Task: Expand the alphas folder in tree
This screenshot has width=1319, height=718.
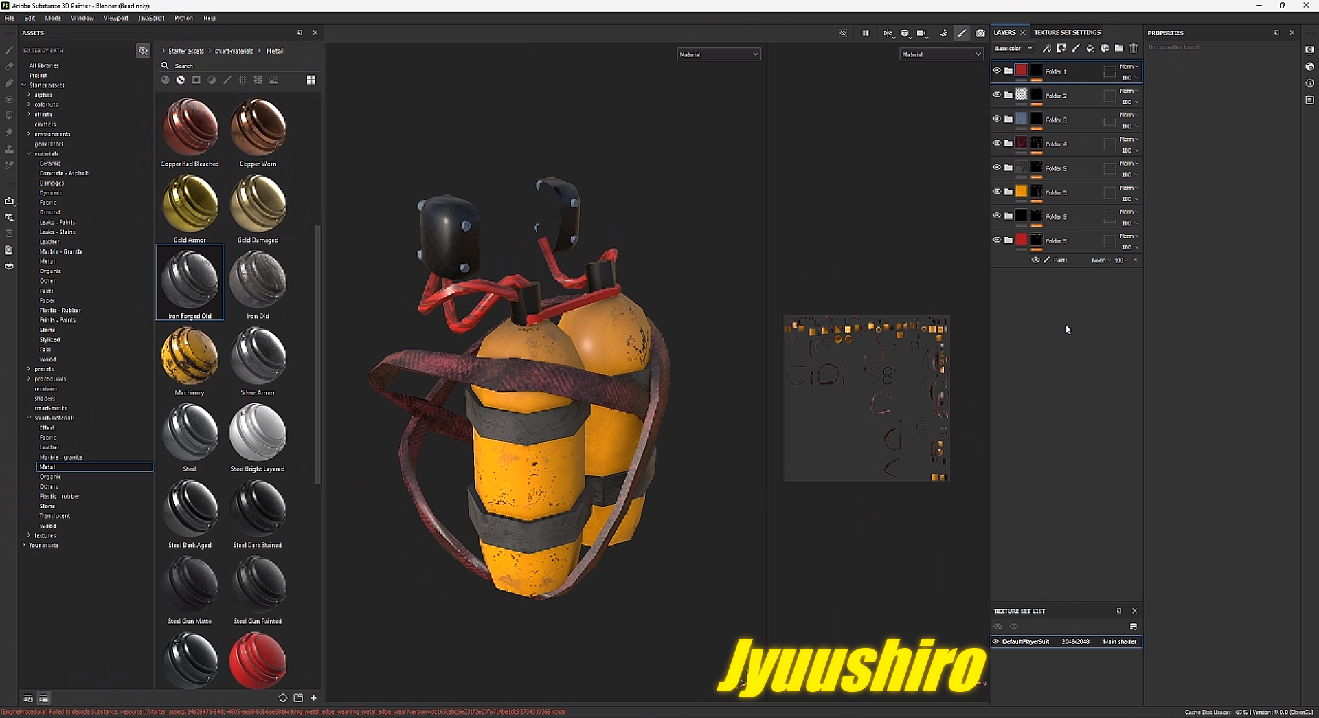Action: (29, 95)
